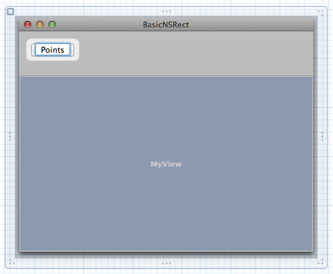Click the light highlight halo around Points button
This screenshot has width=333, height=274.
tap(77, 50)
